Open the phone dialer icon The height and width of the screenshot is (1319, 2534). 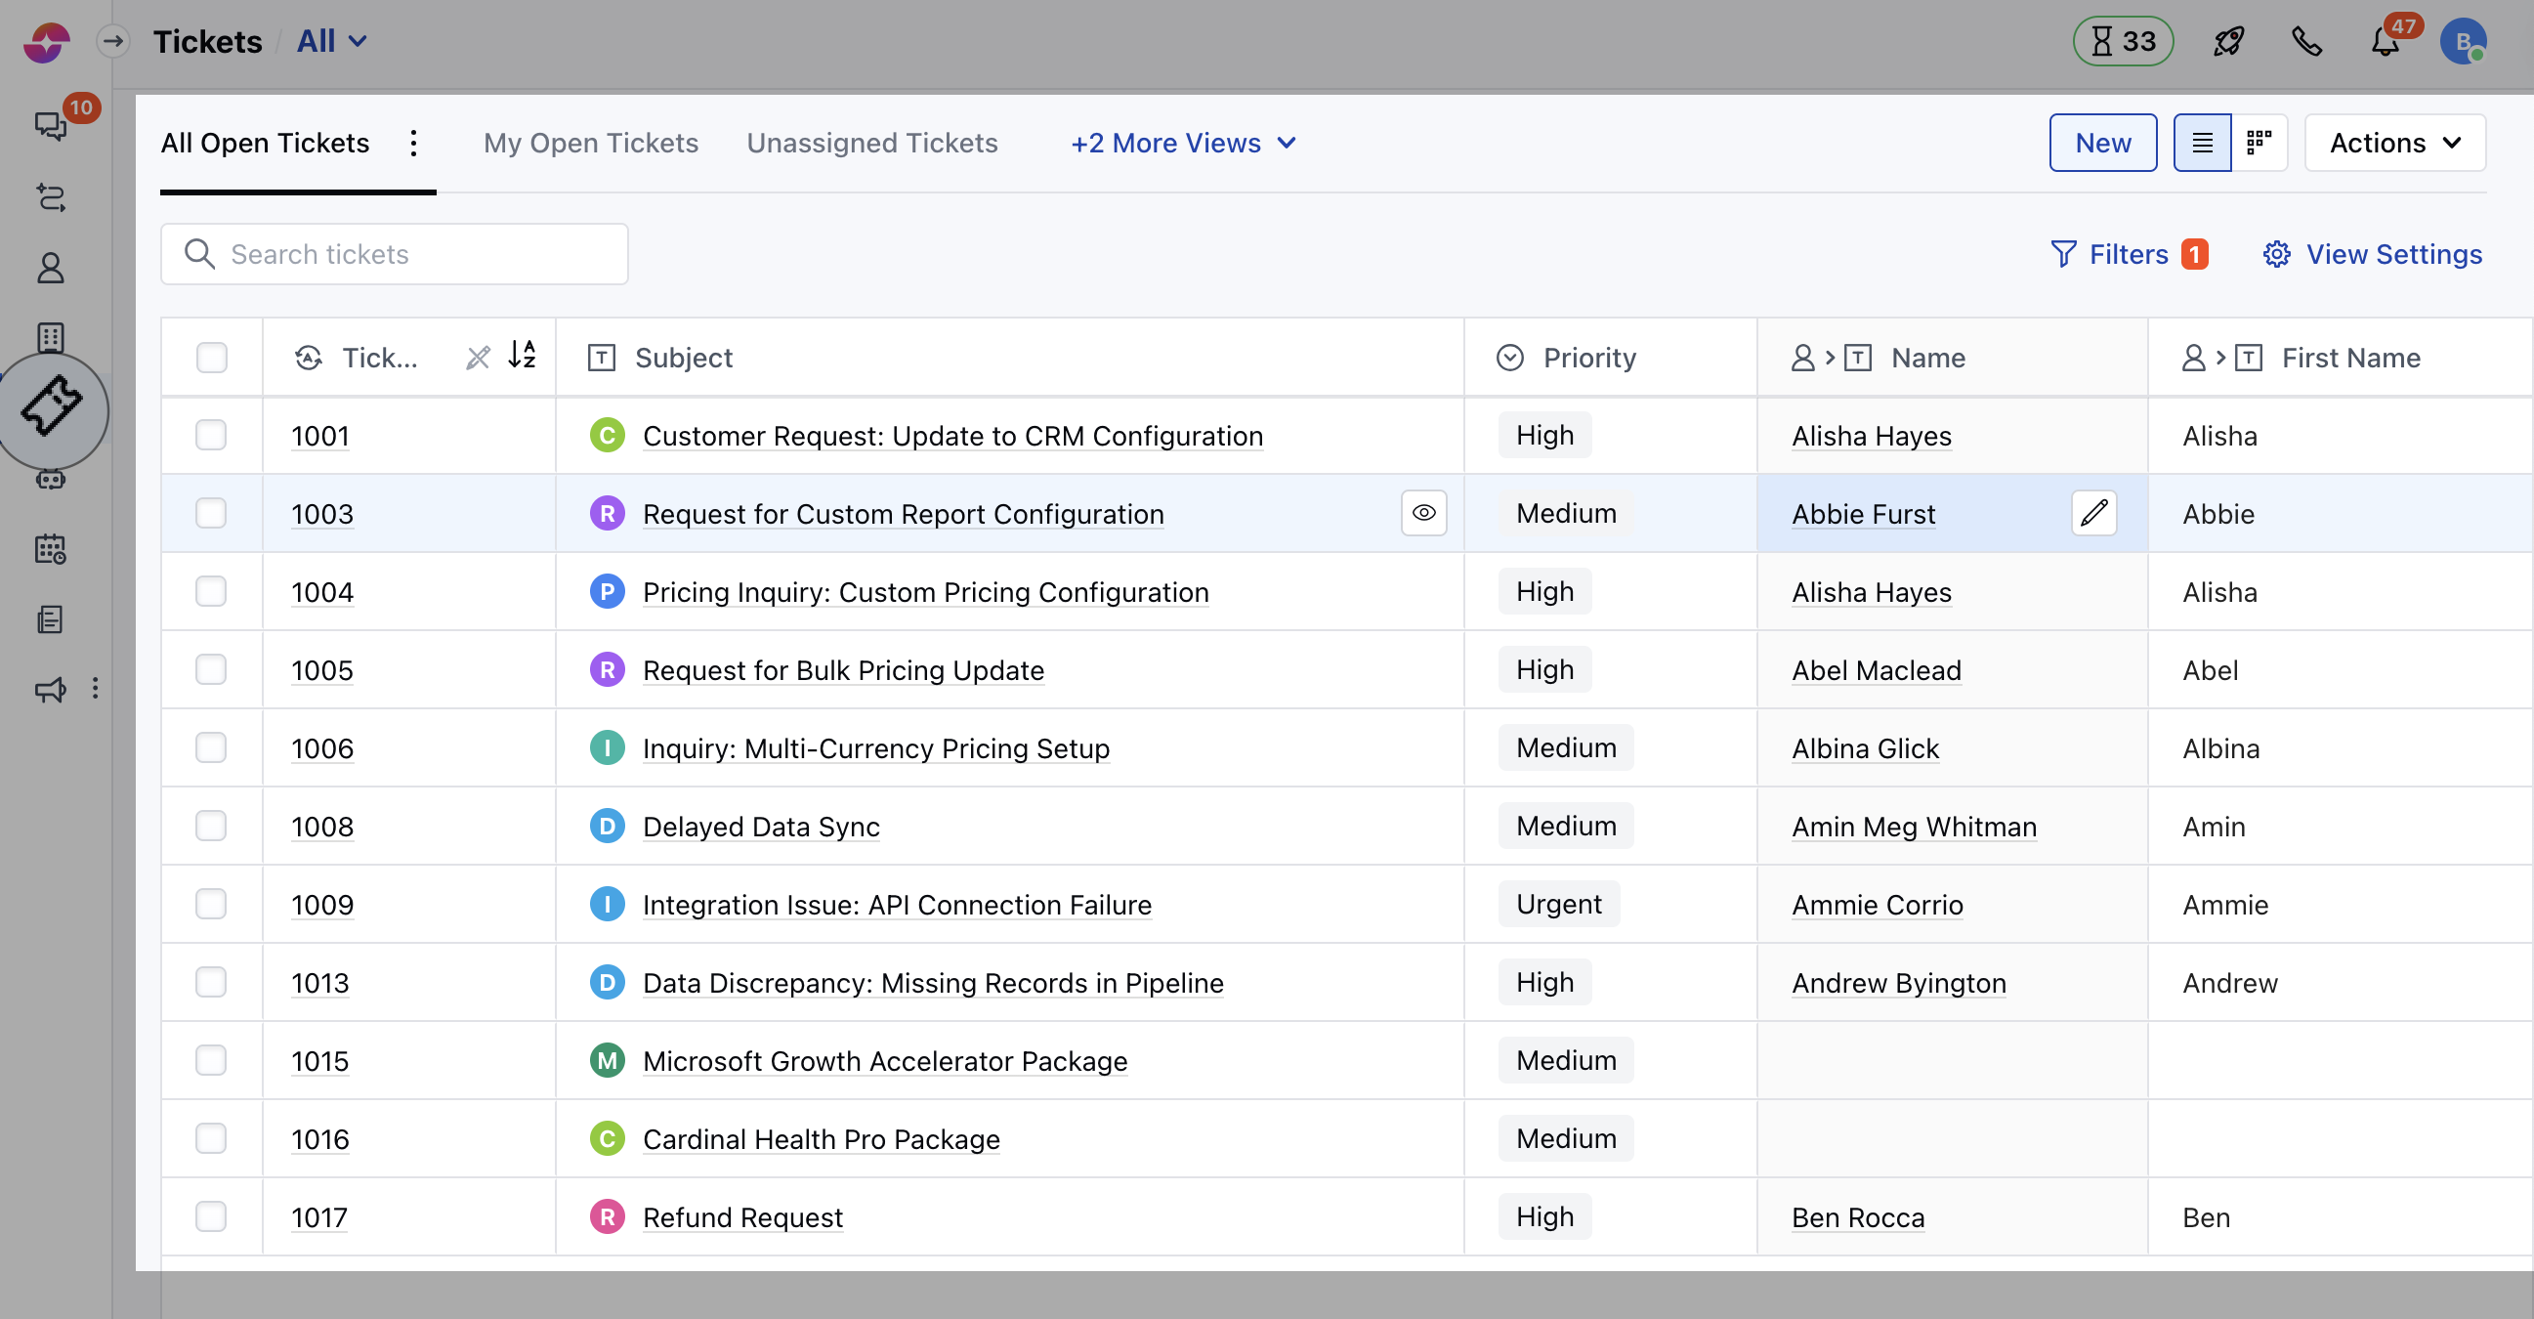coord(2306,41)
